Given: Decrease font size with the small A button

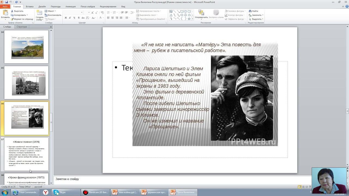Looking at the screenshot, I should tap(97, 13).
